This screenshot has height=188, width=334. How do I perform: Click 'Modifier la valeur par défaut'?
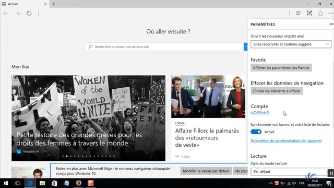coord(206,171)
